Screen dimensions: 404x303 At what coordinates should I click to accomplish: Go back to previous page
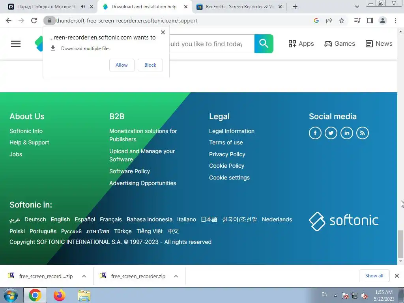click(x=9, y=21)
